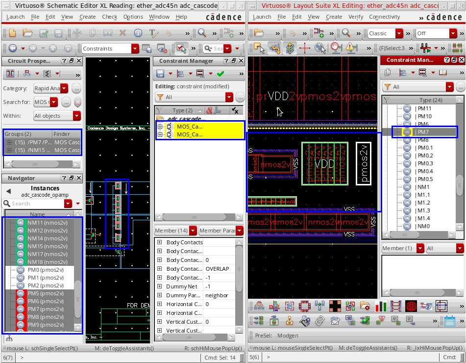The image size is (466, 363).
Task: Click the bar chart icon in bottom toolbar
Action: tap(381, 307)
